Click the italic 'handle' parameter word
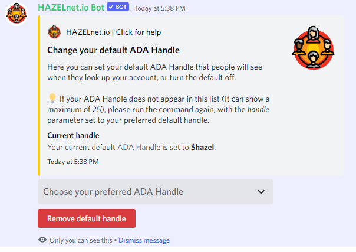356x252 pixels. tap(258, 110)
